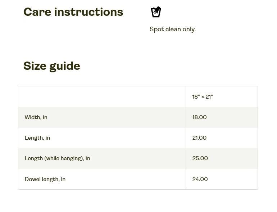Click the hand wash care icon

(x=156, y=12)
